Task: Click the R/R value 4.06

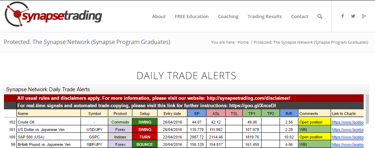Action: click(289, 145)
